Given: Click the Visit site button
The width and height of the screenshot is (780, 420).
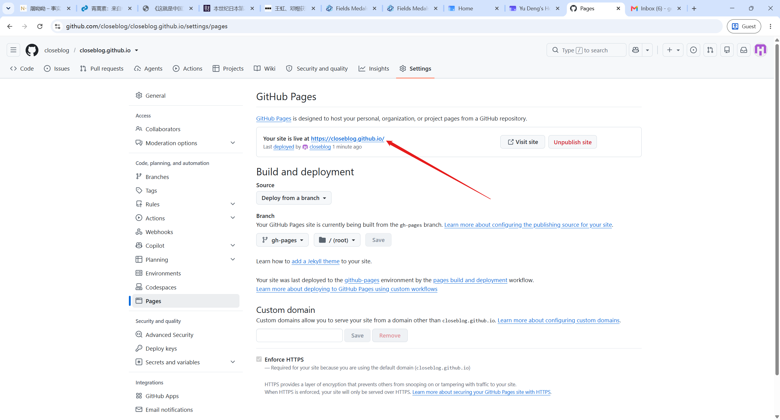Looking at the screenshot, I should point(523,142).
